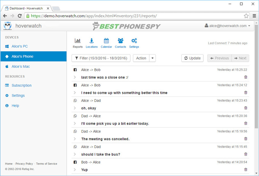Click the hoverwatch owl logo

click(x=8, y=26)
